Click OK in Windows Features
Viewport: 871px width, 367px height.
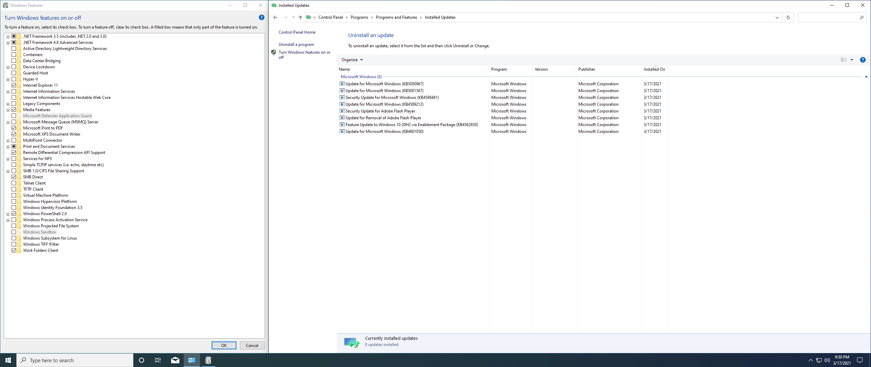pyautogui.click(x=224, y=345)
